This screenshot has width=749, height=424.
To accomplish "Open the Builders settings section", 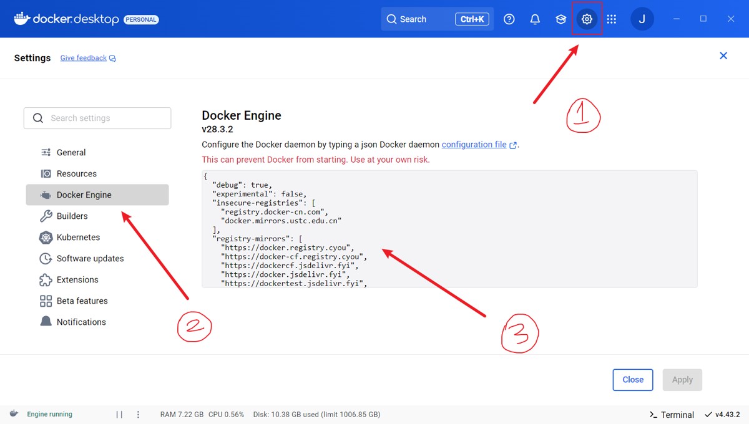I will (72, 216).
